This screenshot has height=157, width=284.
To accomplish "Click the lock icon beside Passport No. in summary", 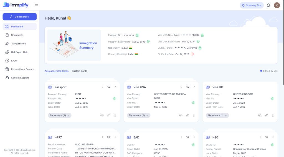I will 137,35.
